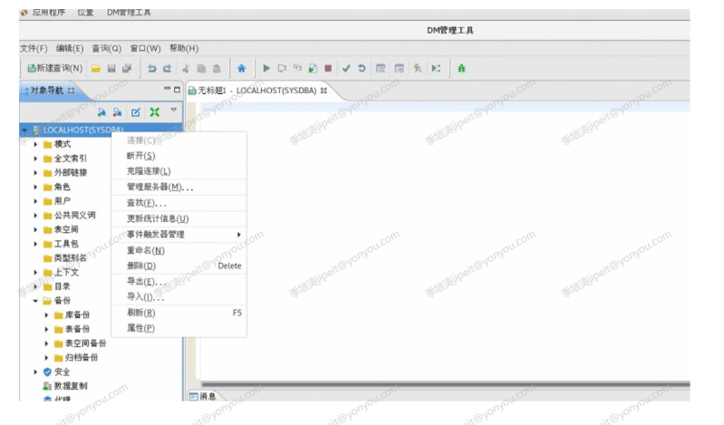Image resolution: width=724 pixels, height=425 pixels.
Task: Click the 新建查询(N) toolbar button
Action: (55, 68)
